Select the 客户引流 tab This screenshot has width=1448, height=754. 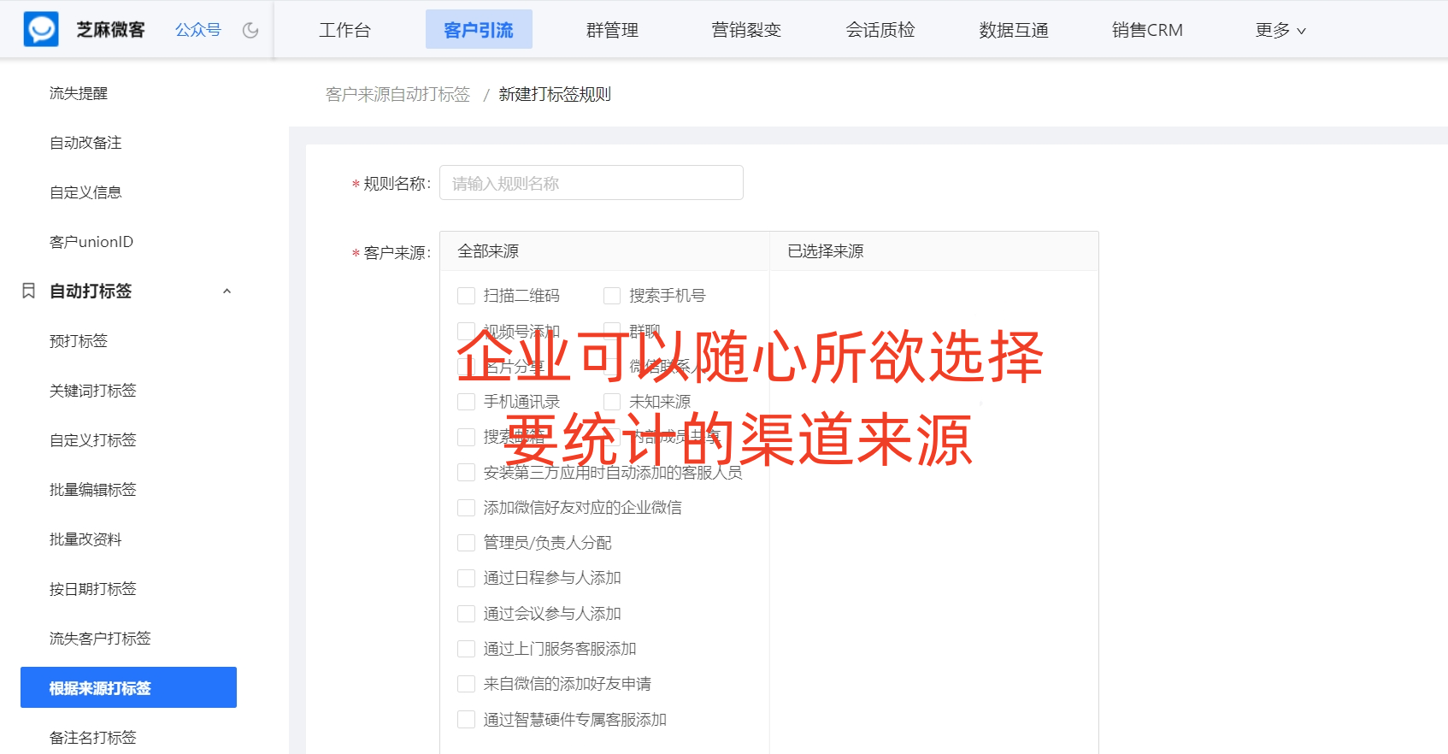coord(479,29)
